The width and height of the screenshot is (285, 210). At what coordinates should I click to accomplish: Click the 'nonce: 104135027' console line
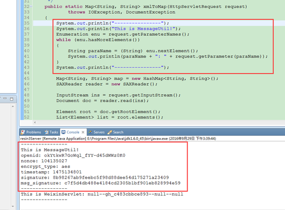(44, 161)
